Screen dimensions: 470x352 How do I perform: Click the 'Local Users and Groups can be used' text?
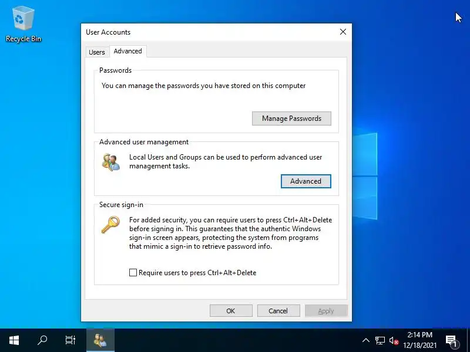tap(226, 162)
